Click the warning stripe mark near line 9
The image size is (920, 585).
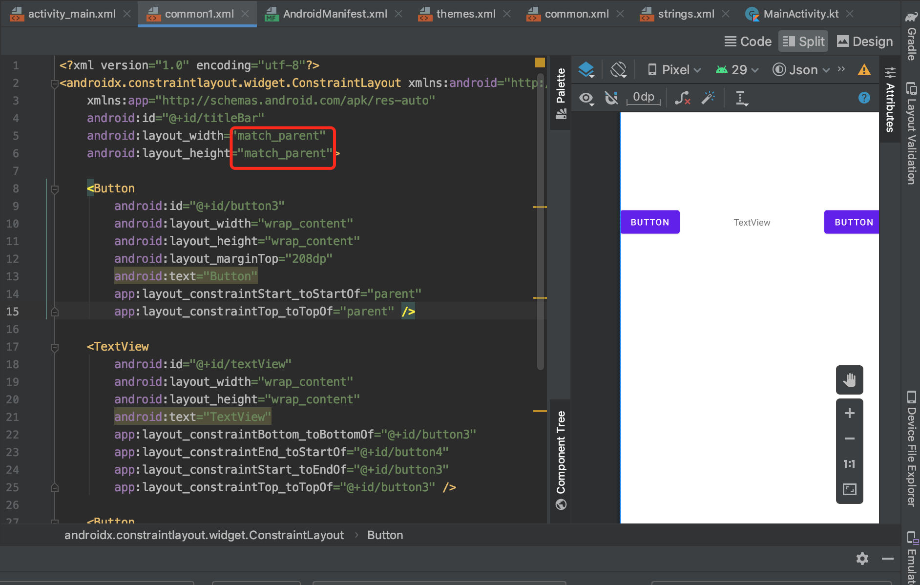pyautogui.click(x=540, y=207)
